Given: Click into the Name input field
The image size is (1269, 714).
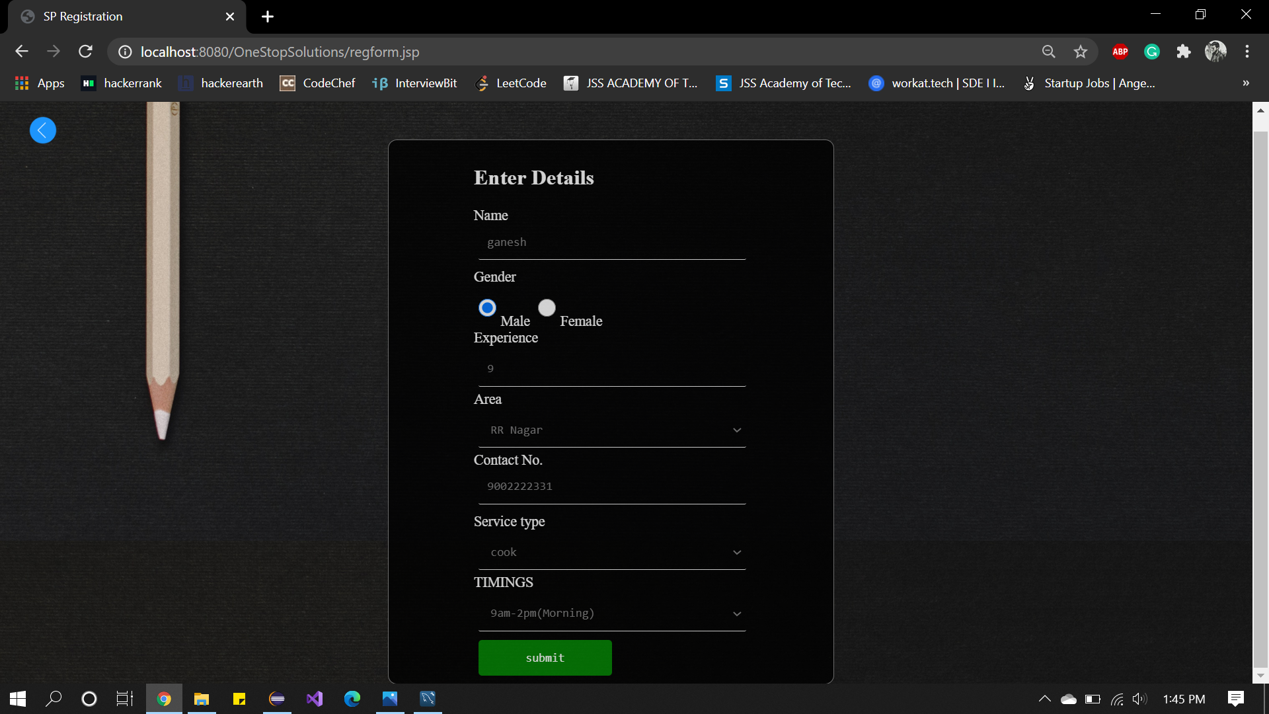Looking at the screenshot, I should tap(612, 243).
